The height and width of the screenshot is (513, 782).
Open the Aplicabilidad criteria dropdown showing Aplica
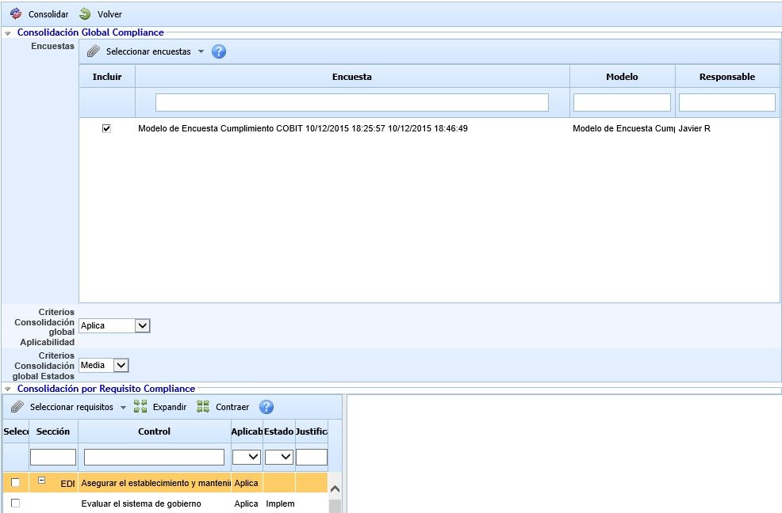(x=142, y=325)
